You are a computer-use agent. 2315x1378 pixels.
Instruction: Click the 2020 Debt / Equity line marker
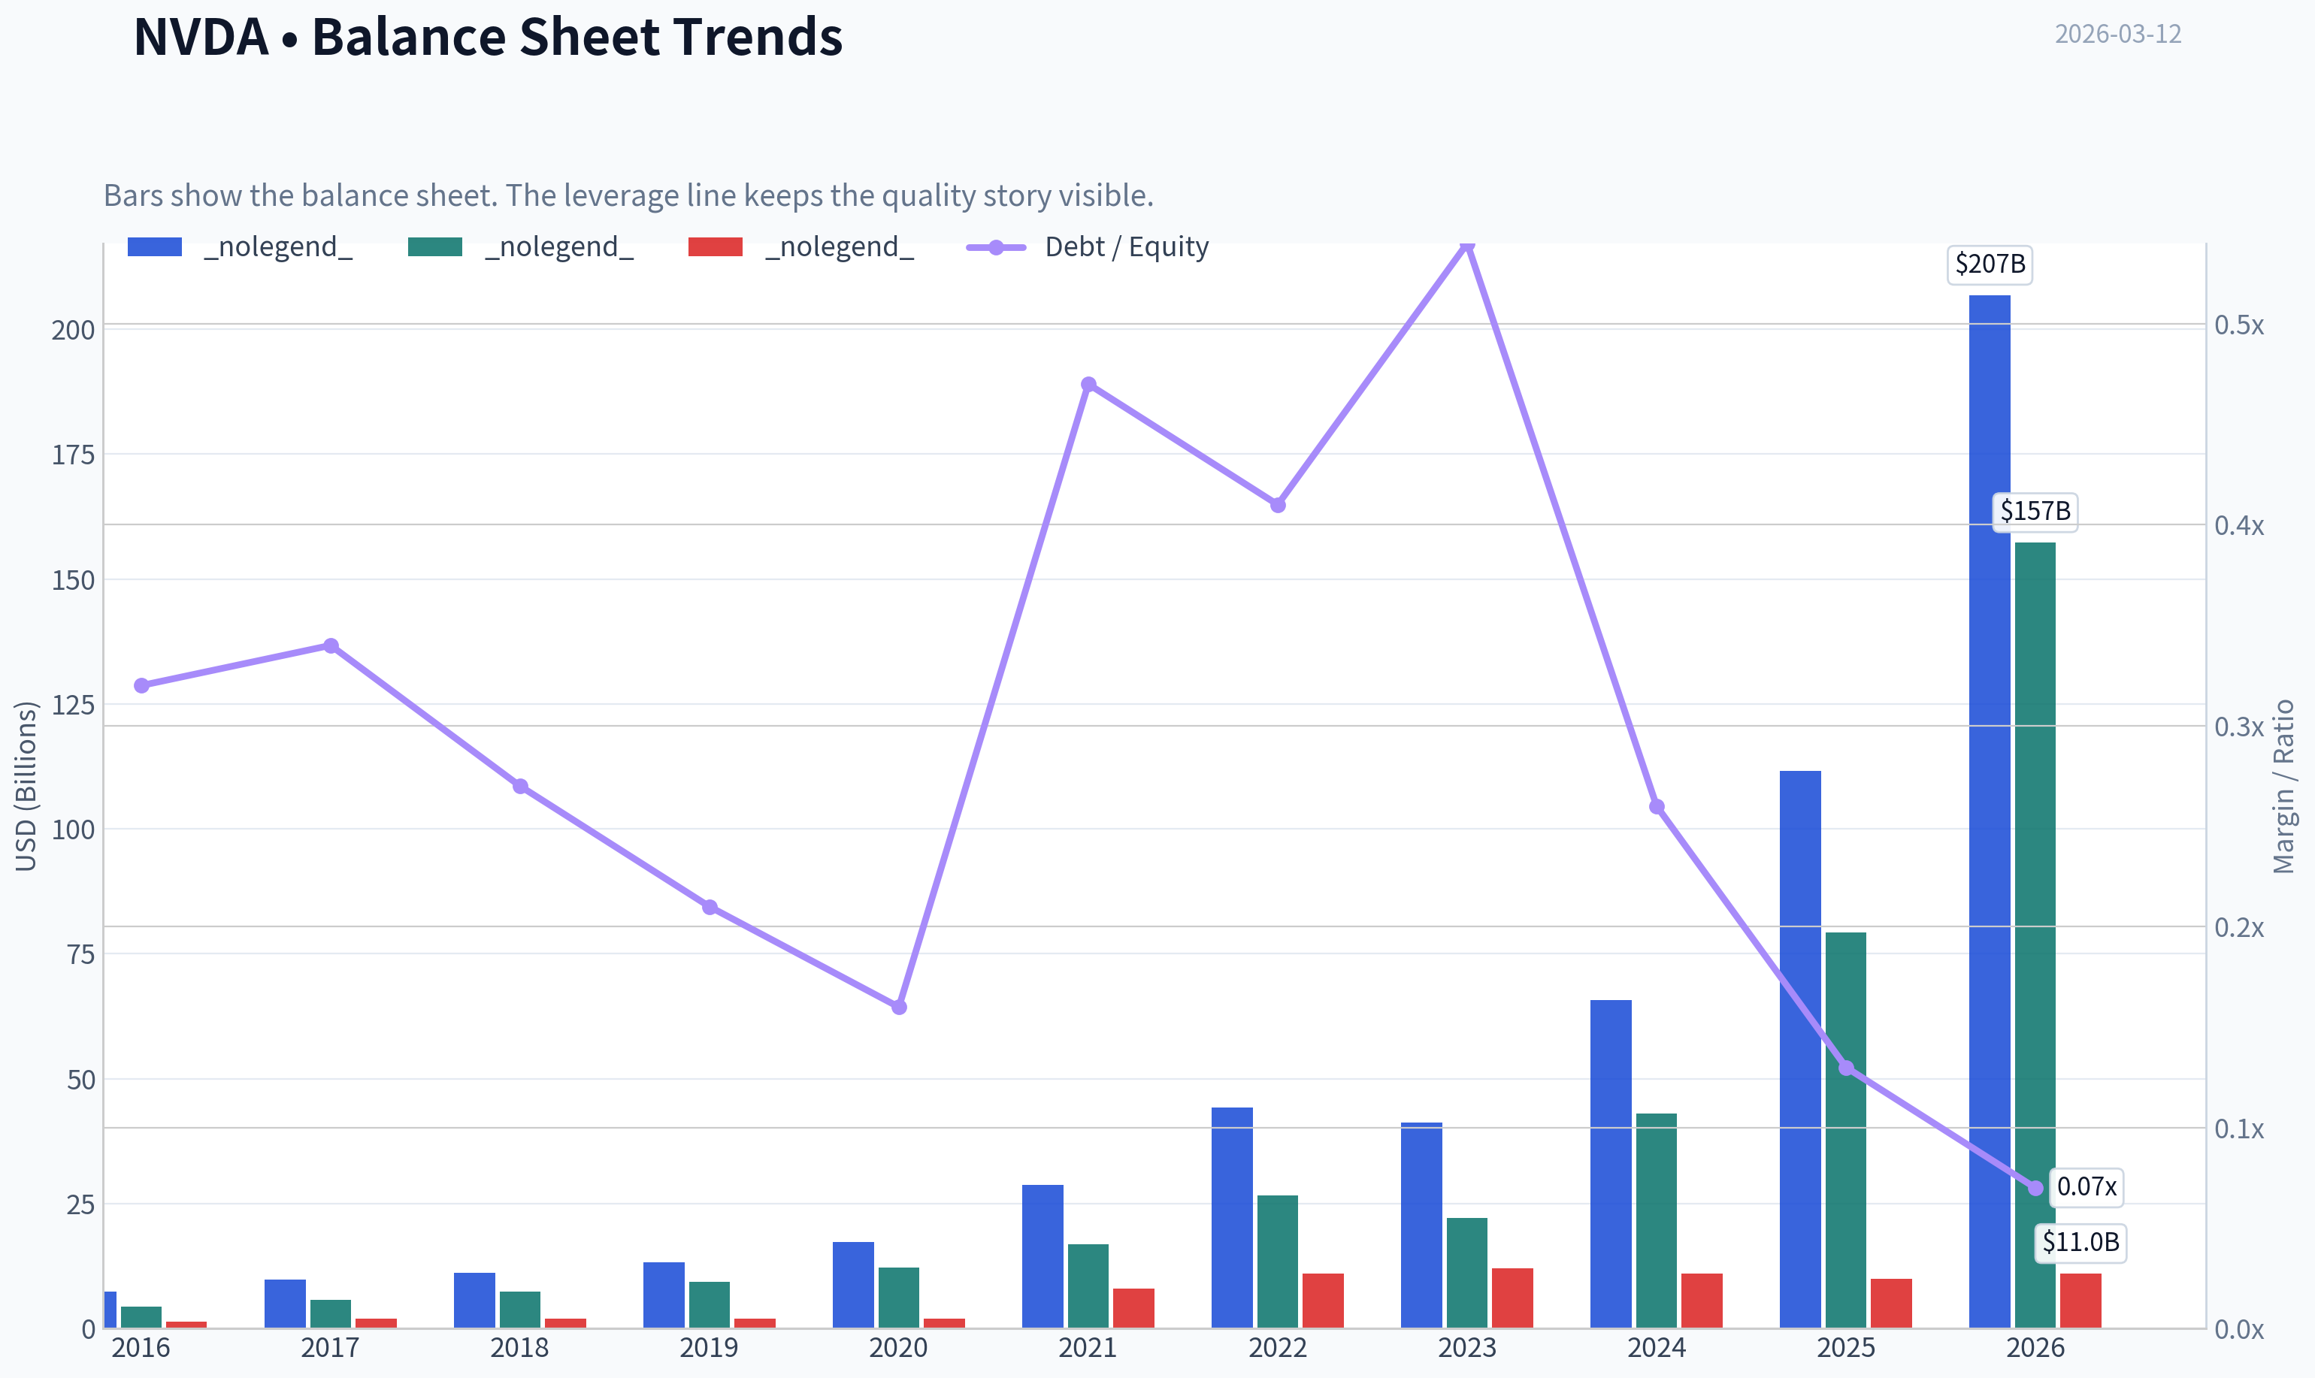pyautogui.click(x=899, y=1007)
